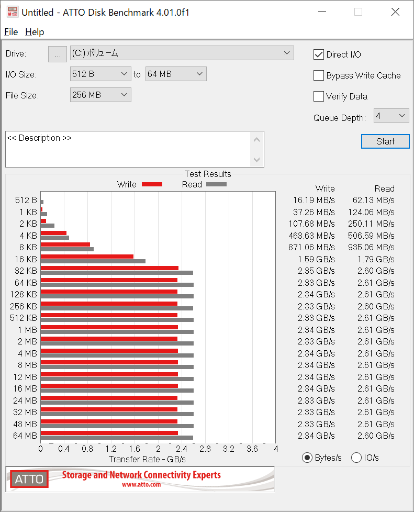Click into the Description text box

[128, 149]
